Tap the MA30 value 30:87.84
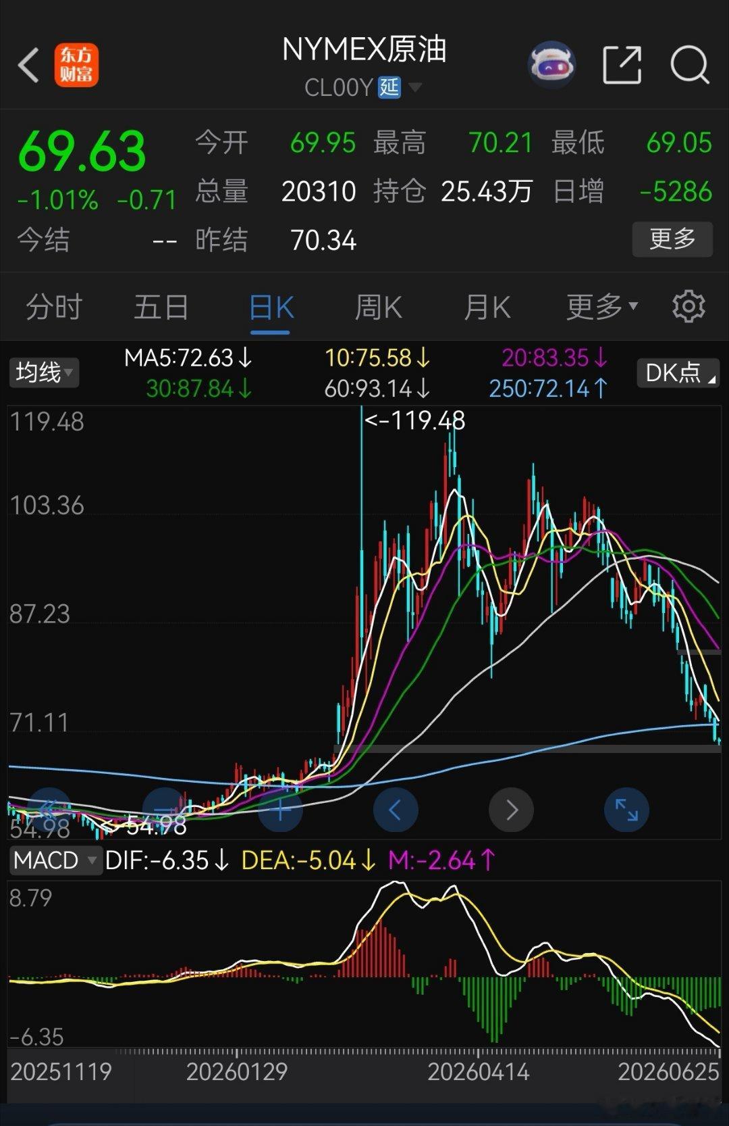This screenshot has width=729, height=1126. point(199,389)
